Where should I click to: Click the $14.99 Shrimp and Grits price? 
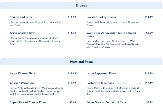(72, 17)
